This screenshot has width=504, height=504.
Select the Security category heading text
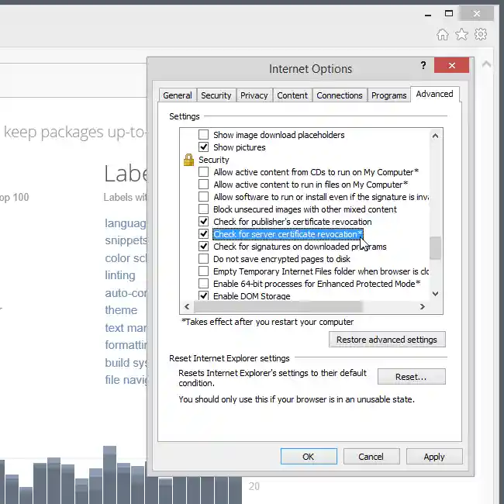click(214, 160)
